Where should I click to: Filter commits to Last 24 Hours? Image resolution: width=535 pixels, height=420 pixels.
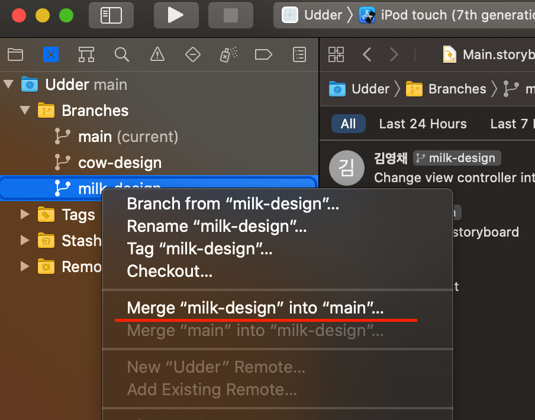[x=423, y=124]
